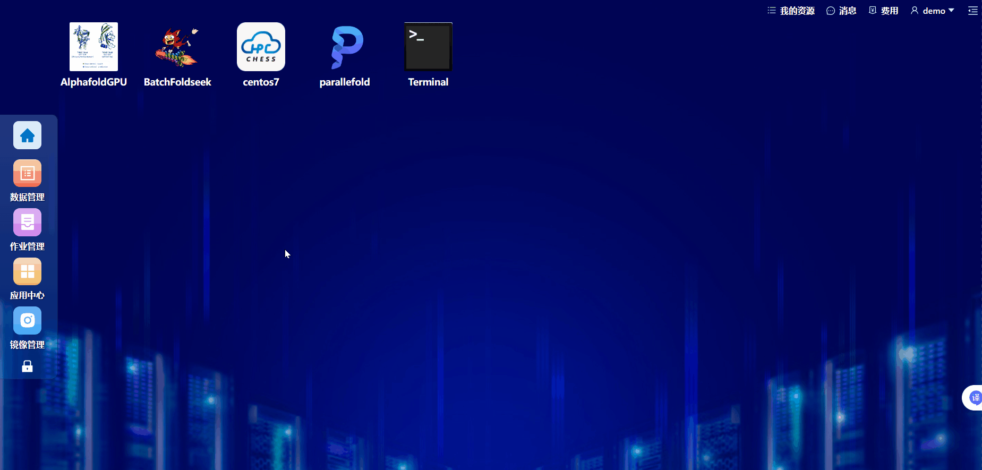982x470 pixels.
Task: Launch the BatchFoldseek app icon
Action: click(x=177, y=47)
